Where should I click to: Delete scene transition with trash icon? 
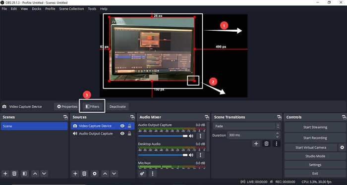[x=267, y=144]
